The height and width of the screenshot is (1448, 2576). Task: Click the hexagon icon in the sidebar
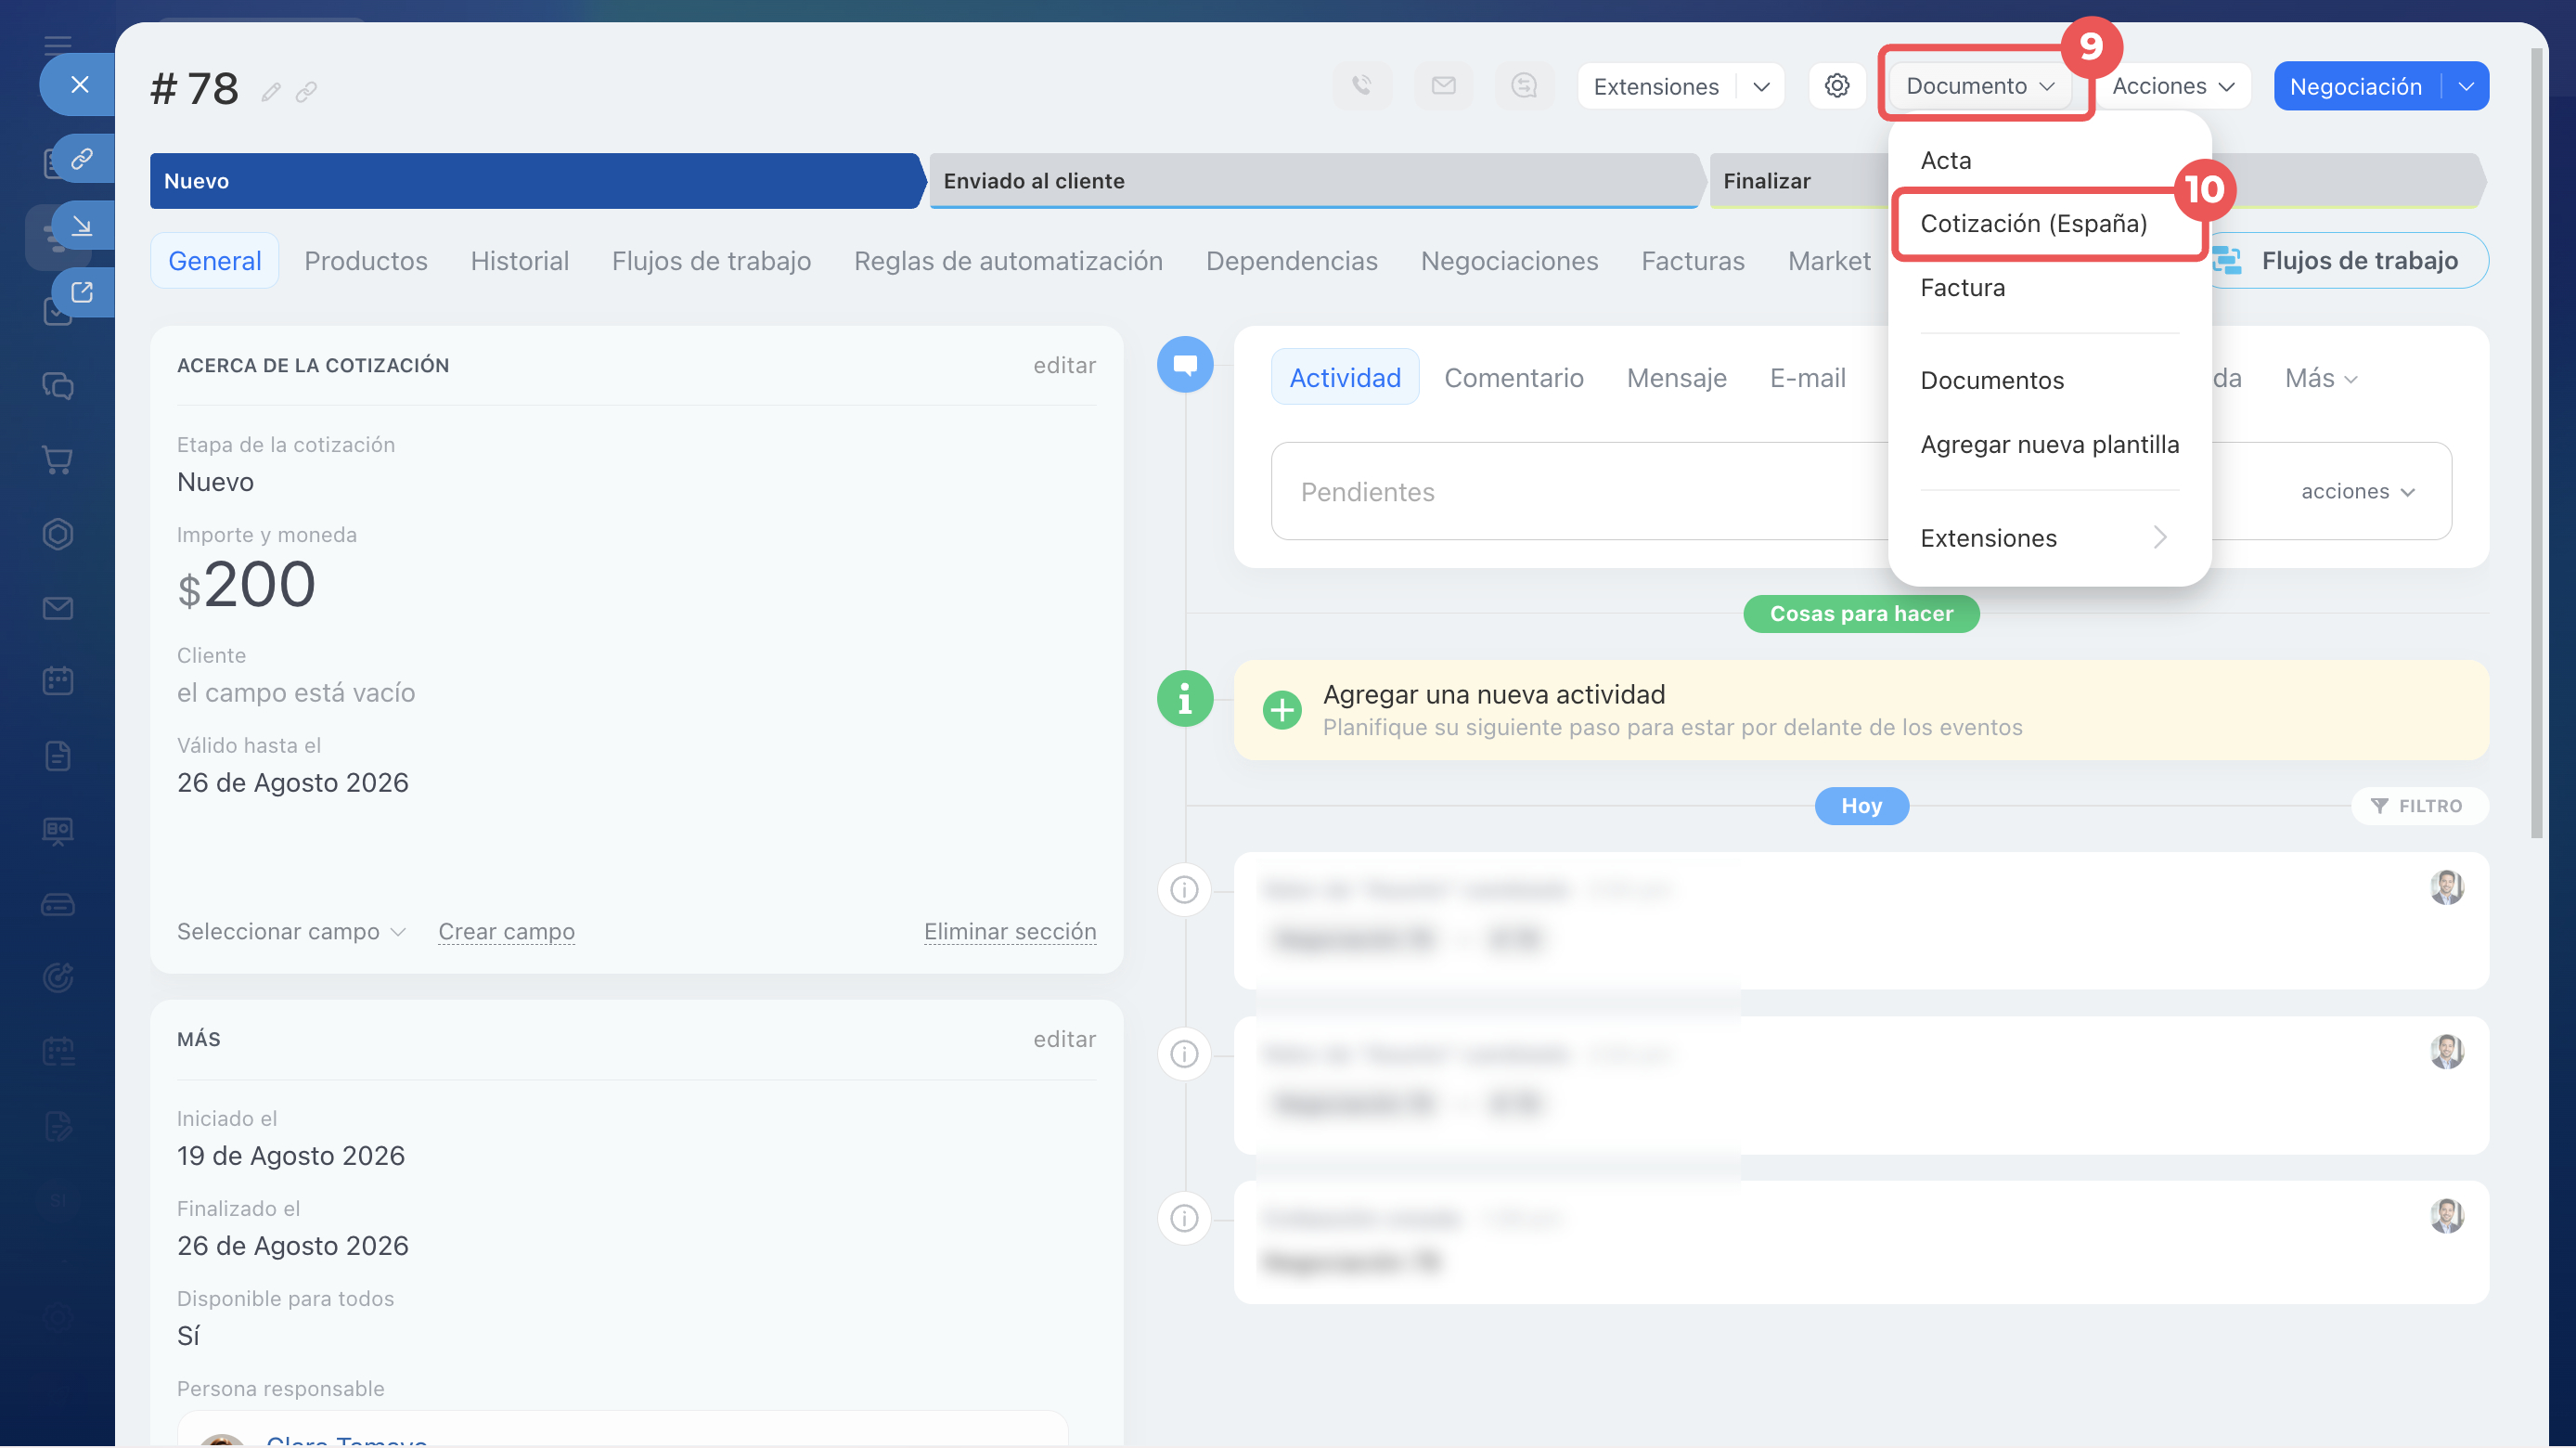(x=58, y=534)
